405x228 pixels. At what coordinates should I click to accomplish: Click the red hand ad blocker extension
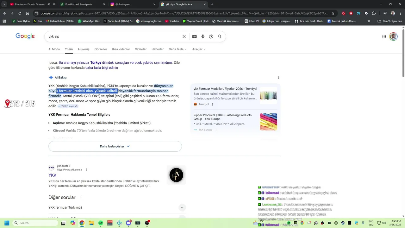click(x=351, y=13)
